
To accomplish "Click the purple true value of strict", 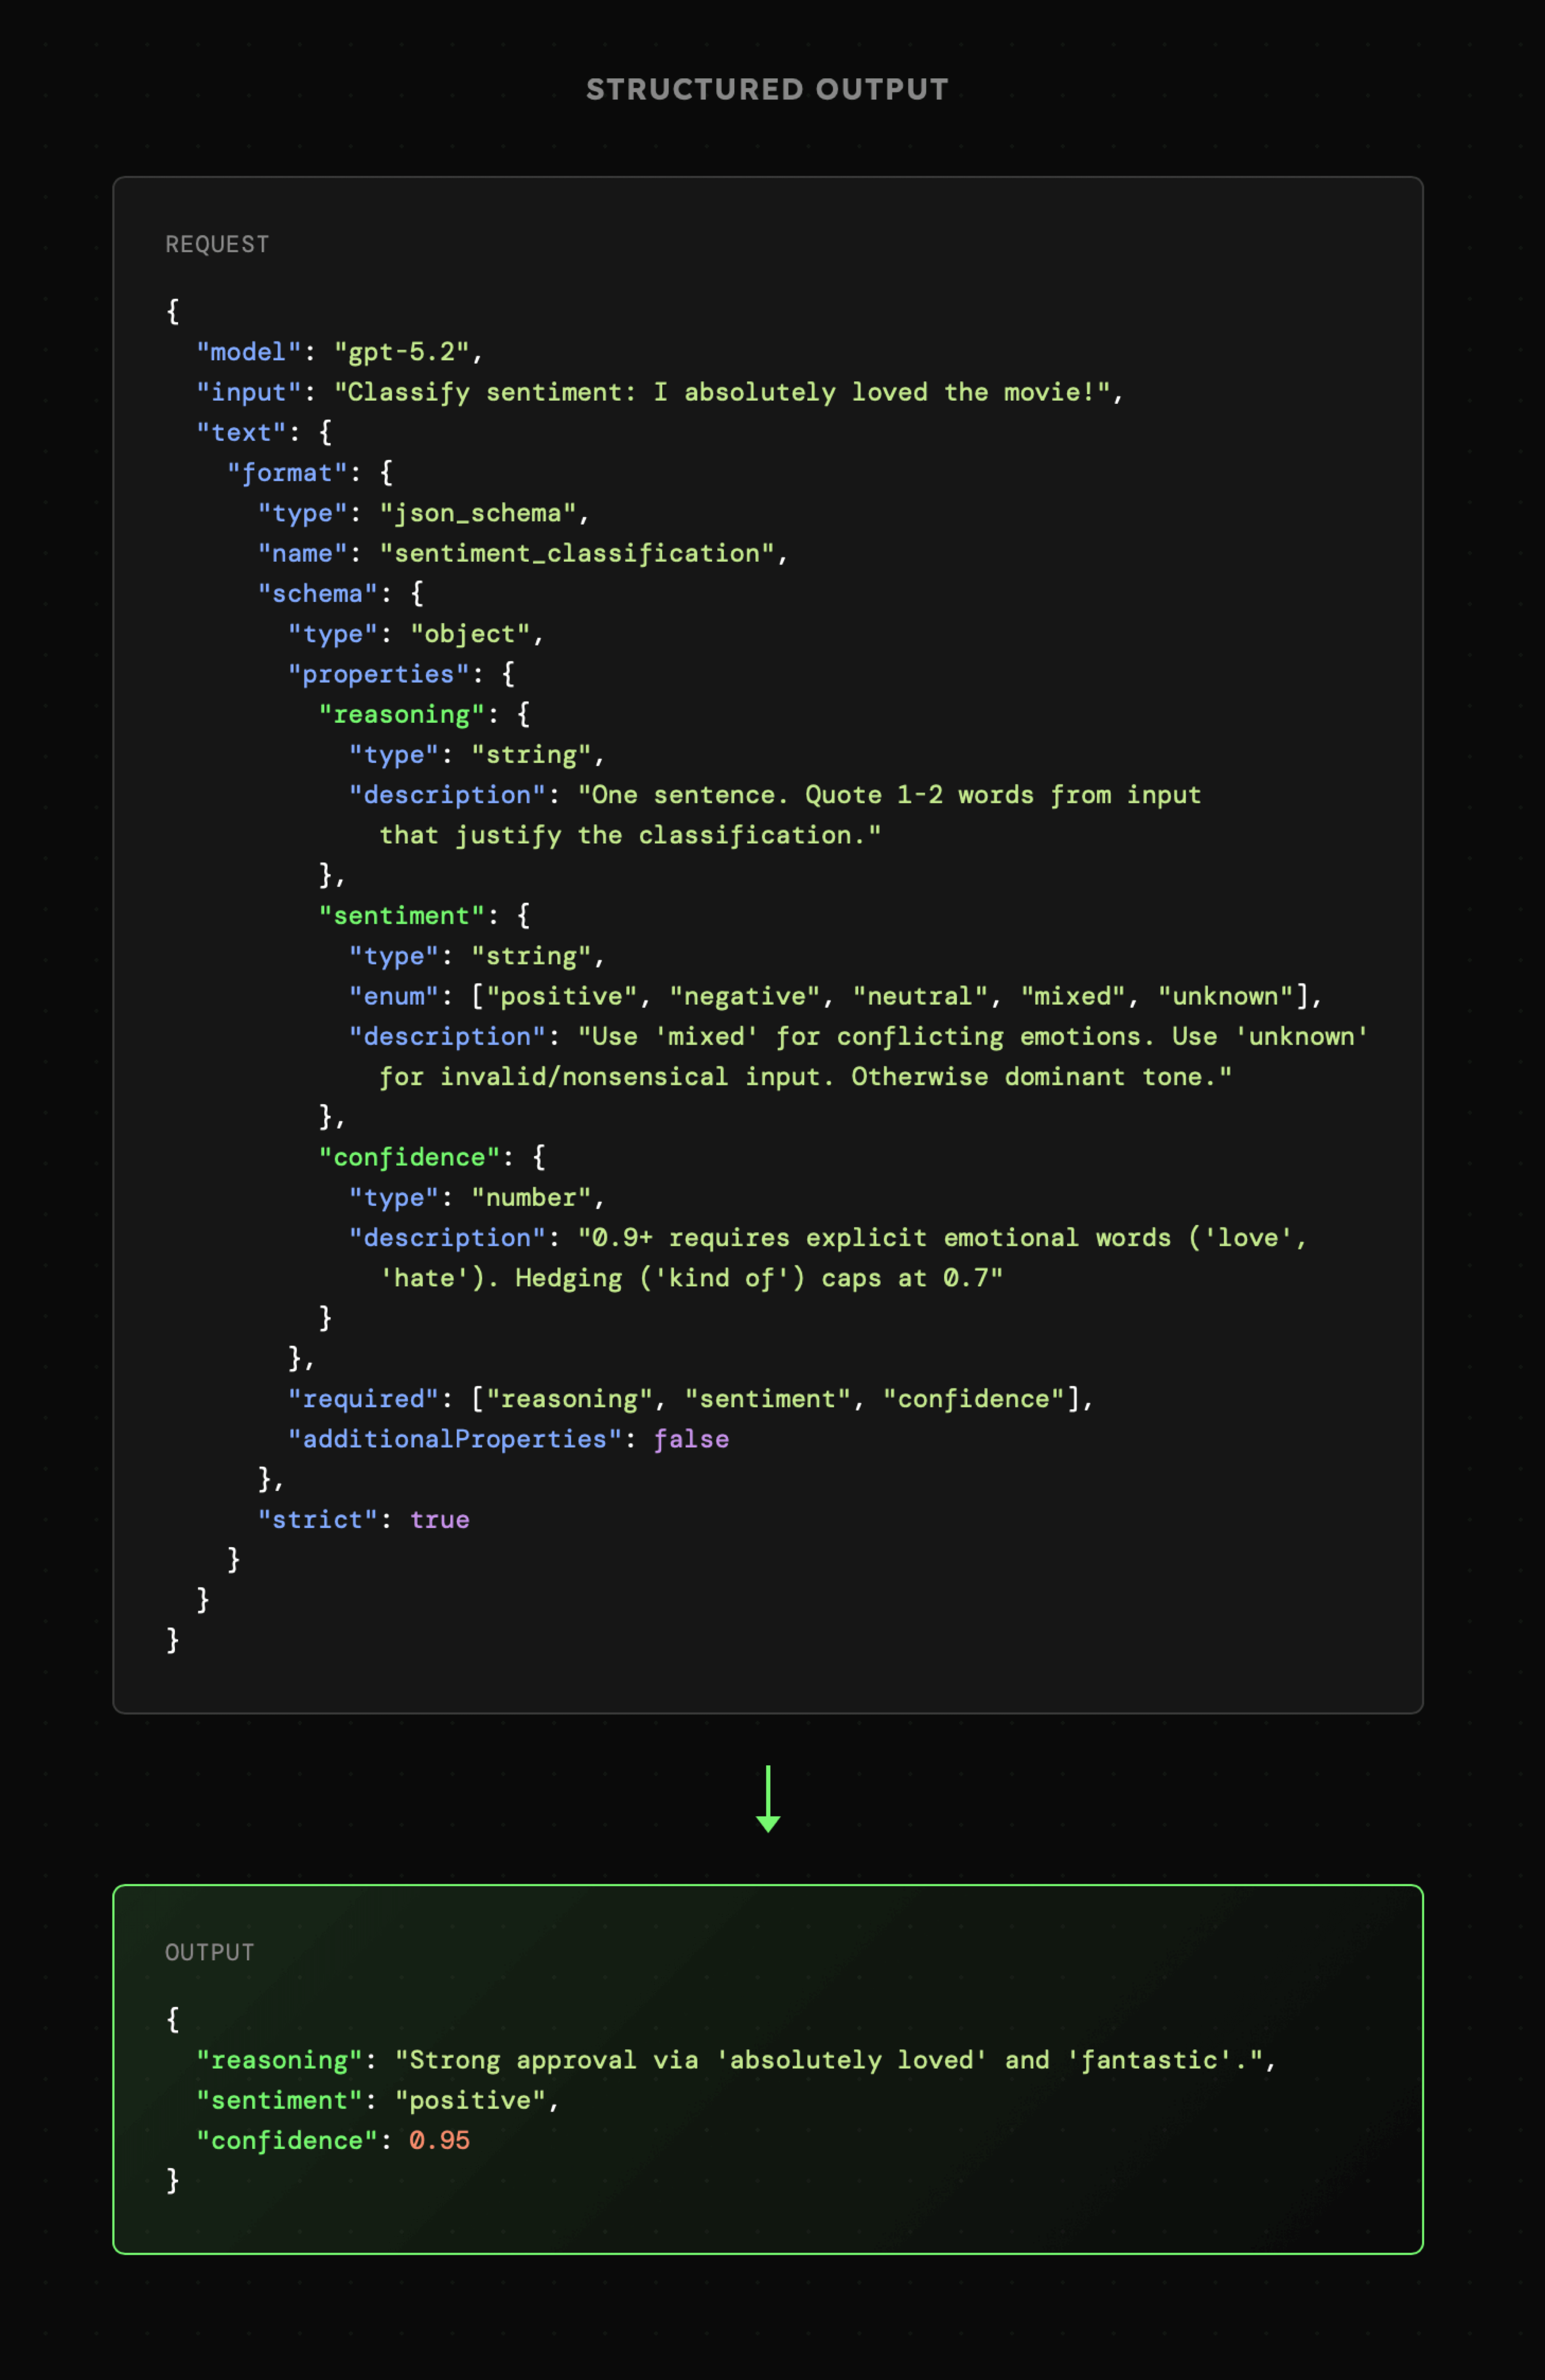I will (x=439, y=1519).
